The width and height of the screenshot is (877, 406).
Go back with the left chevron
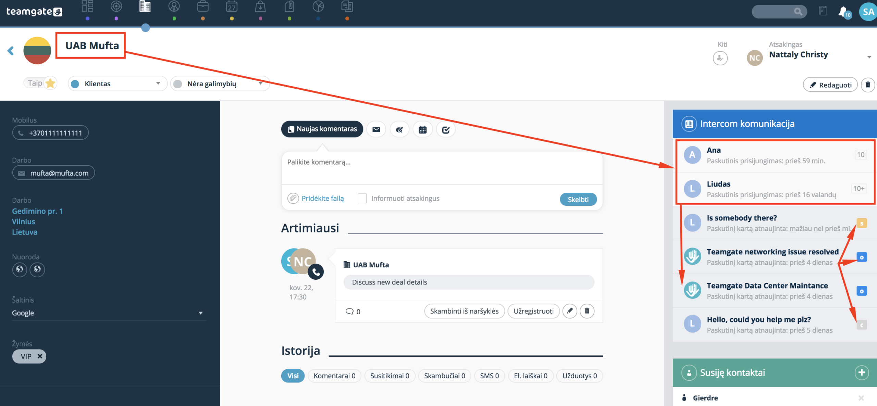[x=11, y=51]
